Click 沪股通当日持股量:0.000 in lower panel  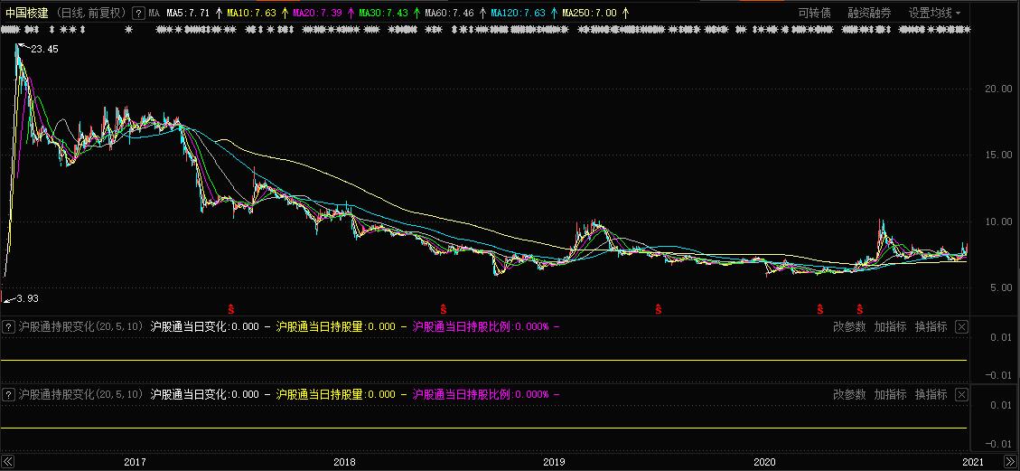pos(336,394)
